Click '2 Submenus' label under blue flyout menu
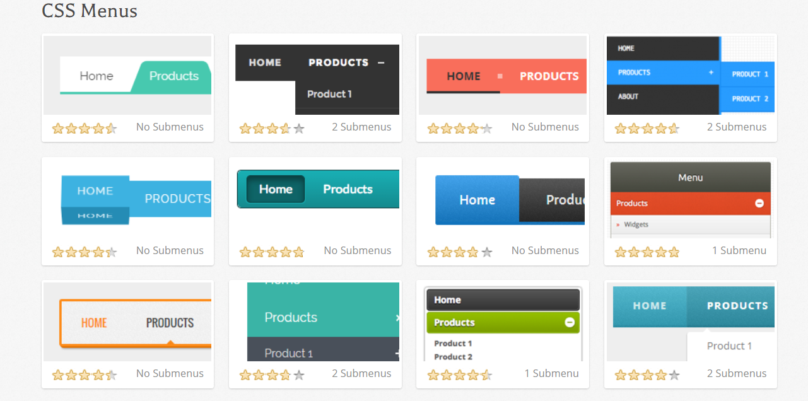 [x=736, y=127]
